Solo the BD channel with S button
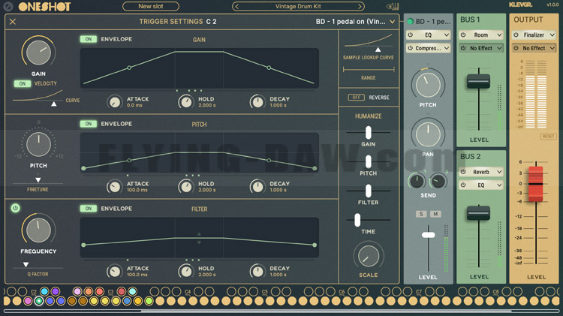 point(421,214)
